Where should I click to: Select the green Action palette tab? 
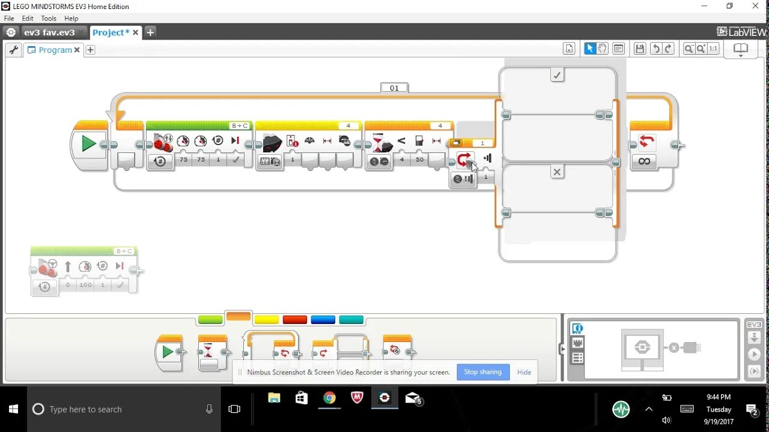pyautogui.click(x=210, y=320)
